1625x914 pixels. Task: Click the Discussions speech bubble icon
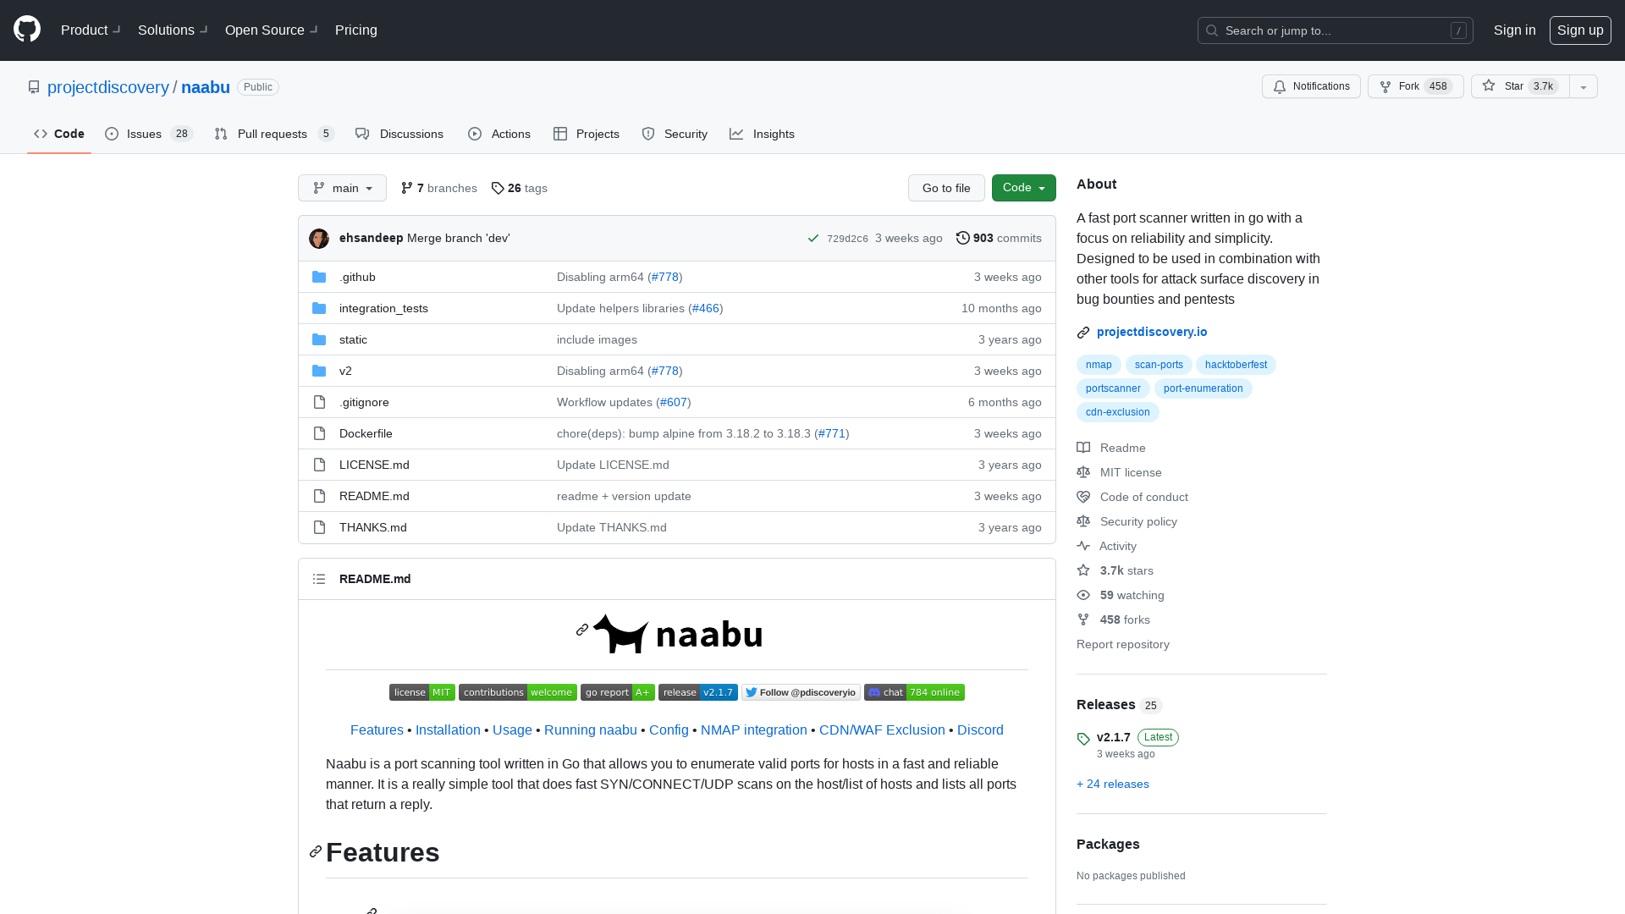(363, 134)
